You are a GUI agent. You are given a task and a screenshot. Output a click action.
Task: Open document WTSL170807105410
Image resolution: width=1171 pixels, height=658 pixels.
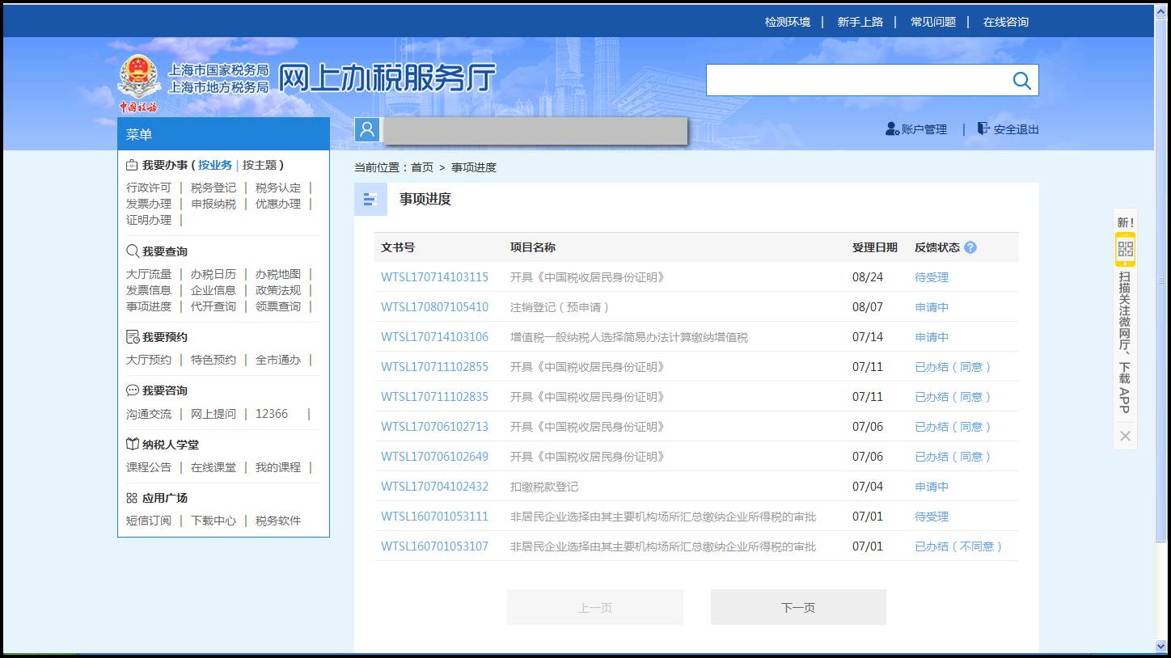[435, 307]
